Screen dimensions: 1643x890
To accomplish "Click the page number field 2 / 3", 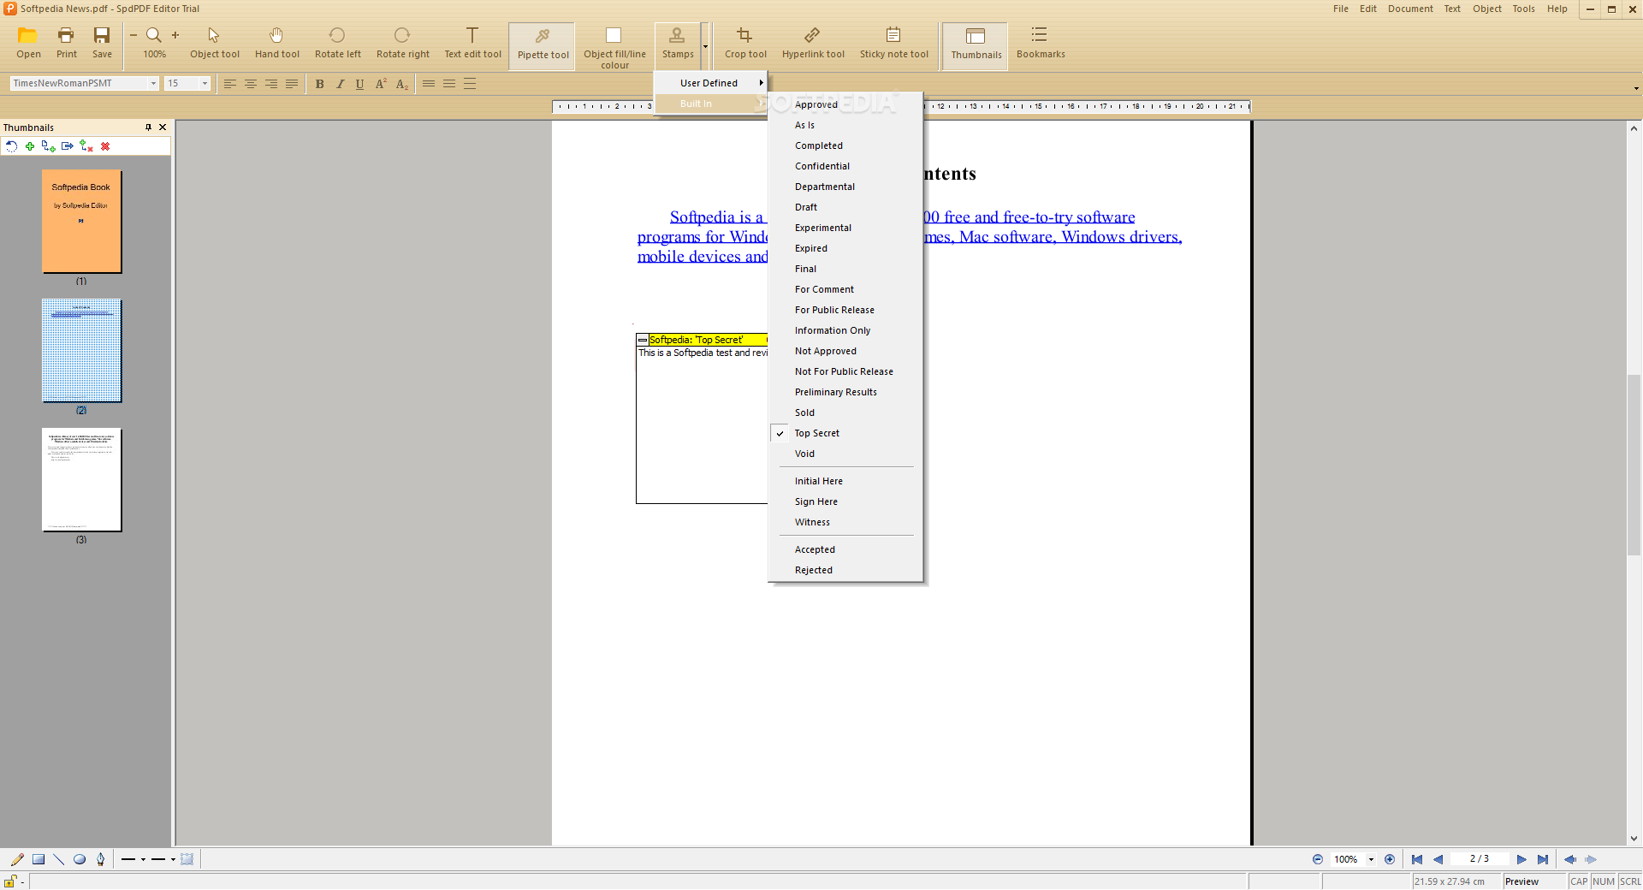I will [1479, 859].
